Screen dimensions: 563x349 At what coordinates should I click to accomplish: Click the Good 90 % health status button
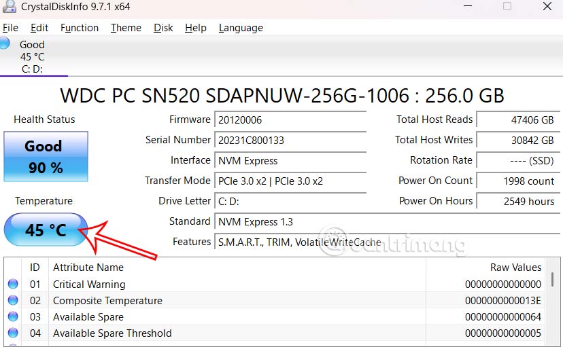click(x=46, y=156)
